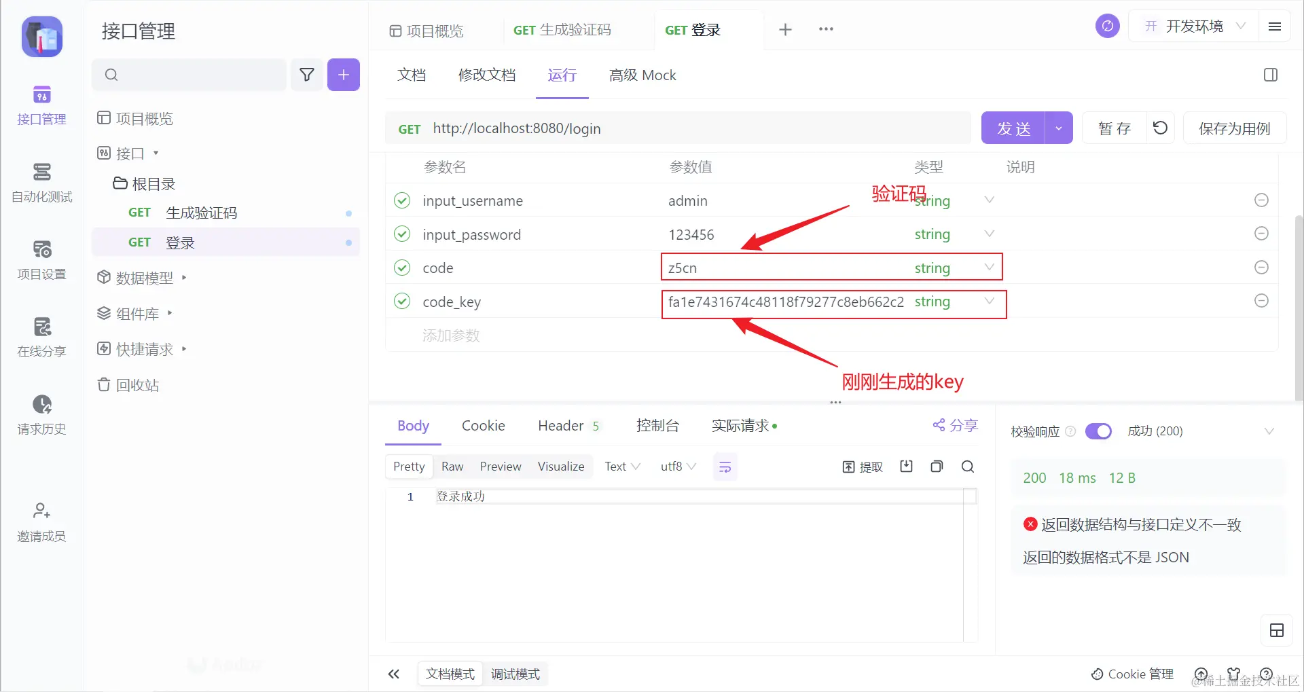Switch to 调试模式

tap(515, 674)
